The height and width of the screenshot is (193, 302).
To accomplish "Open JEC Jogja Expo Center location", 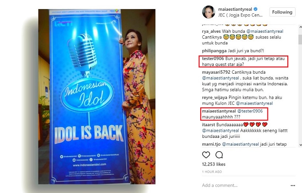I will pos(240,15).
